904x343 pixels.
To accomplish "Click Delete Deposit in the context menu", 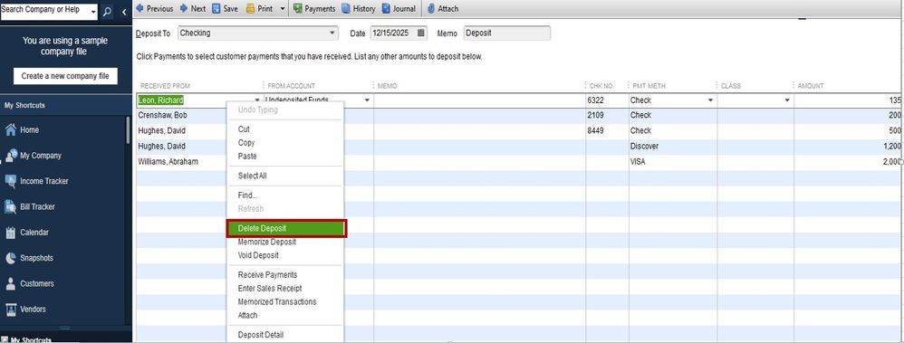I will 286,228.
